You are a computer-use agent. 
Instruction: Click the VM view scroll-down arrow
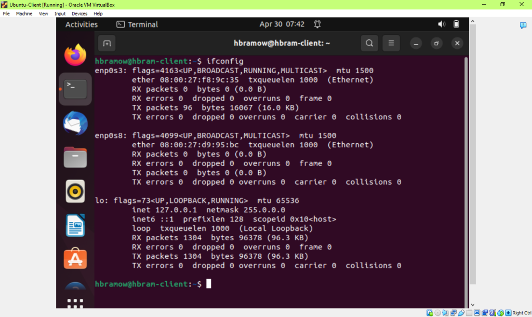coord(473,305)
